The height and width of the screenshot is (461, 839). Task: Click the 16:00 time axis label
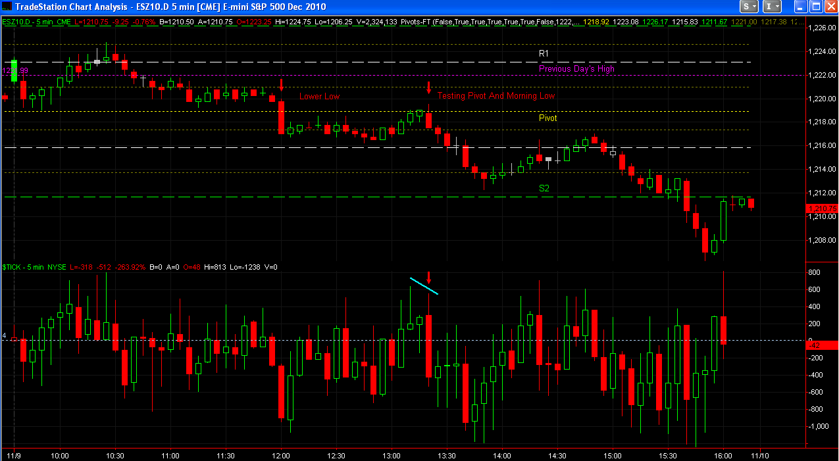pyautogui.click(x=723, y=454)
